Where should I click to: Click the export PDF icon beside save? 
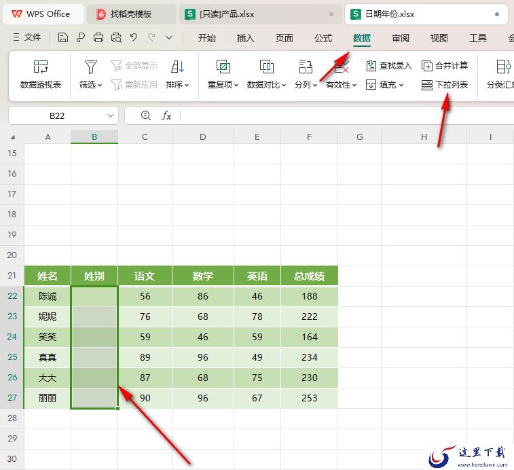[x=81, y=38]
